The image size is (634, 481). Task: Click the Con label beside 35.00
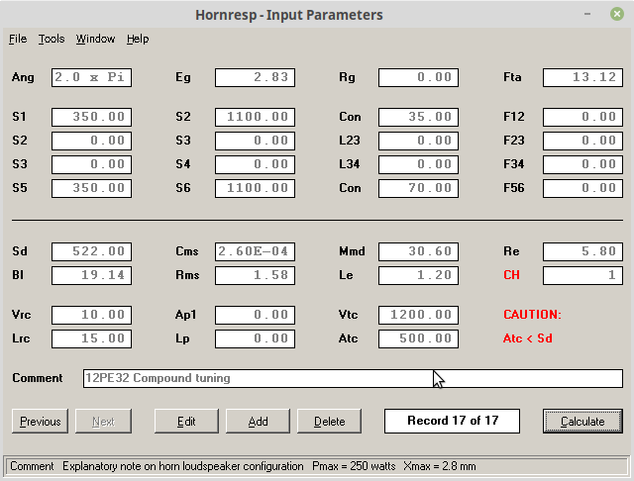tap(350, 117)
